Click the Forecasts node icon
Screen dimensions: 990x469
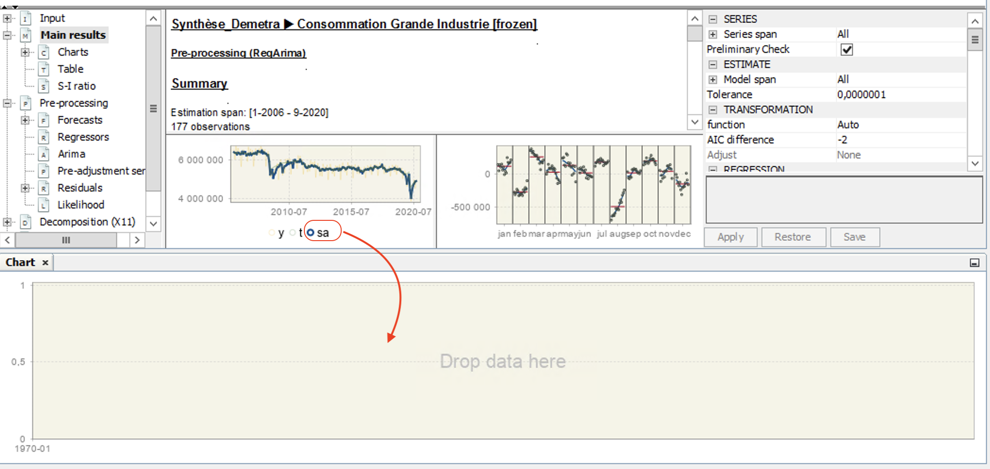pos(44,120)
